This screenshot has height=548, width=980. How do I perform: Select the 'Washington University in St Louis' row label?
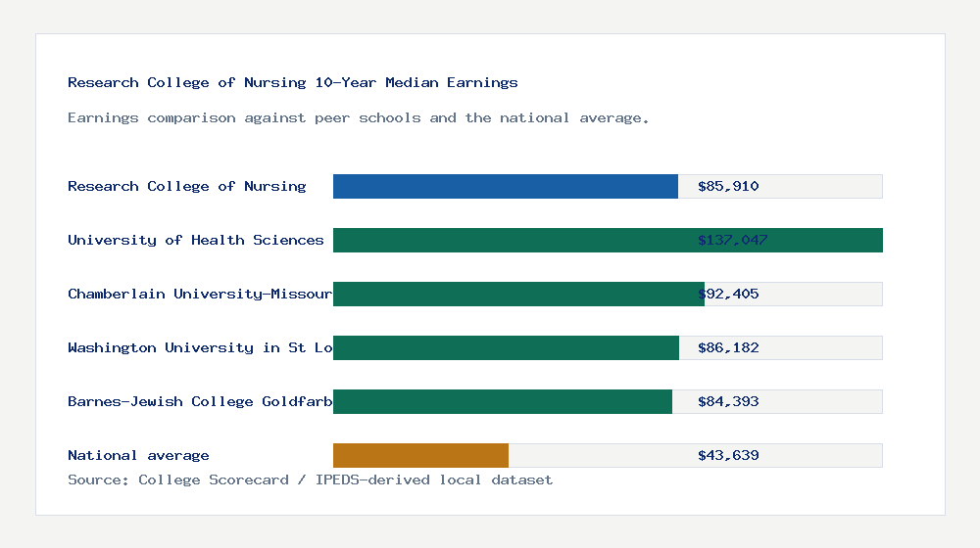tap(200, 347)
